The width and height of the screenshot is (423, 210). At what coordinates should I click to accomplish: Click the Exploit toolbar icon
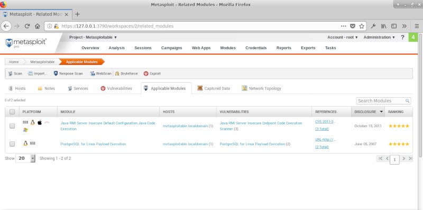[x=146, y=73]
